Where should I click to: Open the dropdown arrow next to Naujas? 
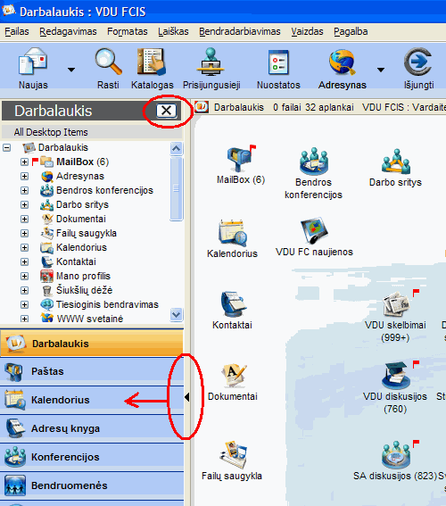pyautogui.click(x=71, y=70)
